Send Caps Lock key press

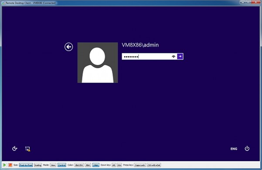(x=140, y=165)
